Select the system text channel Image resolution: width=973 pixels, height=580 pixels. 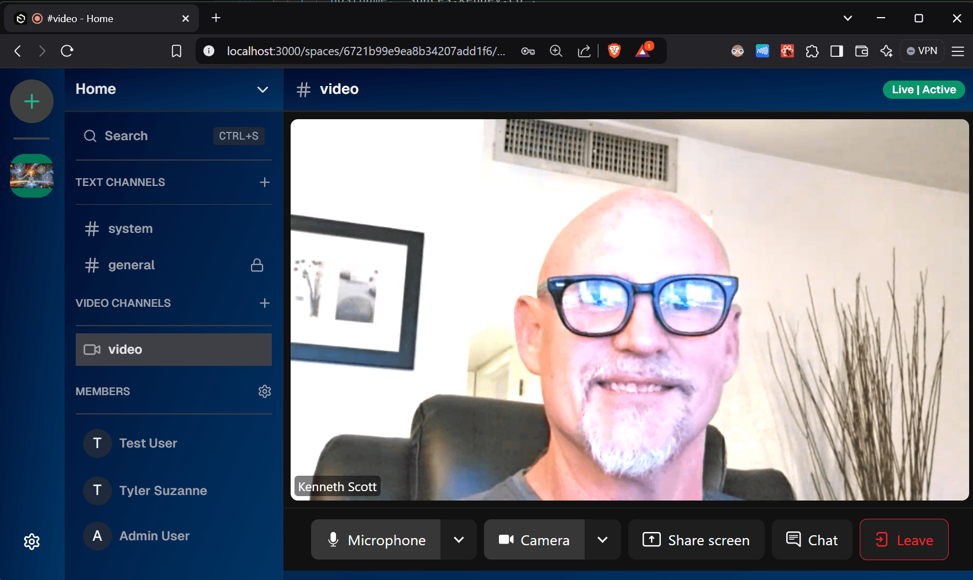130,228
